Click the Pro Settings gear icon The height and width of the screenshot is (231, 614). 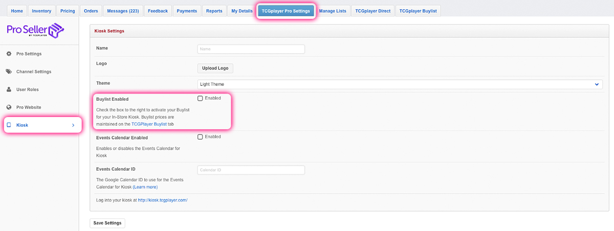(9, 54)
